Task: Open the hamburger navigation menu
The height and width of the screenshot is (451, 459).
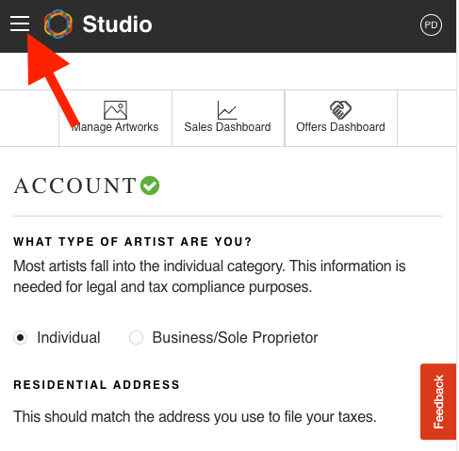Action: coord(20,24)
